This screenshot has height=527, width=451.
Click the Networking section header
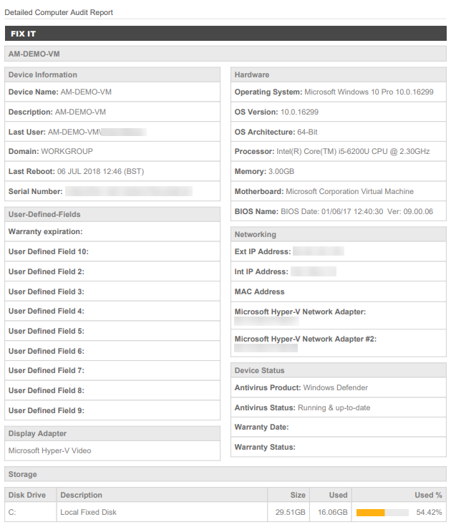click(x=339, y=234)
